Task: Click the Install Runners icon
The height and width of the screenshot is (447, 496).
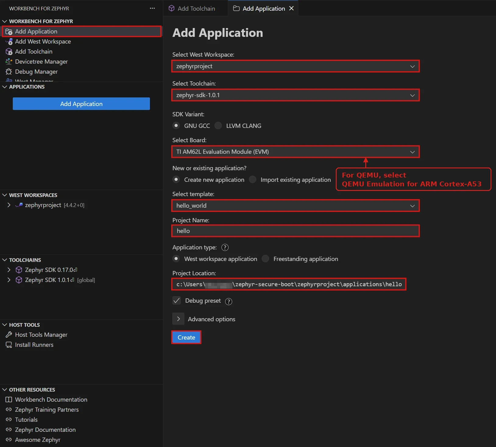Action: click(9, 345)
